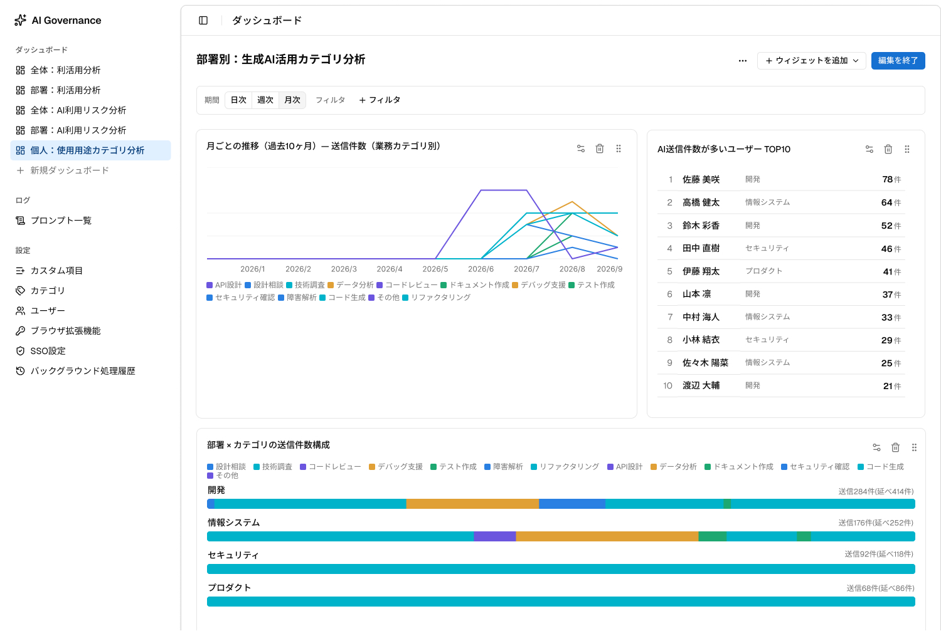
Task: Go to 部署：AI利用リスク分析 dashboard
Action: [90, 130]
